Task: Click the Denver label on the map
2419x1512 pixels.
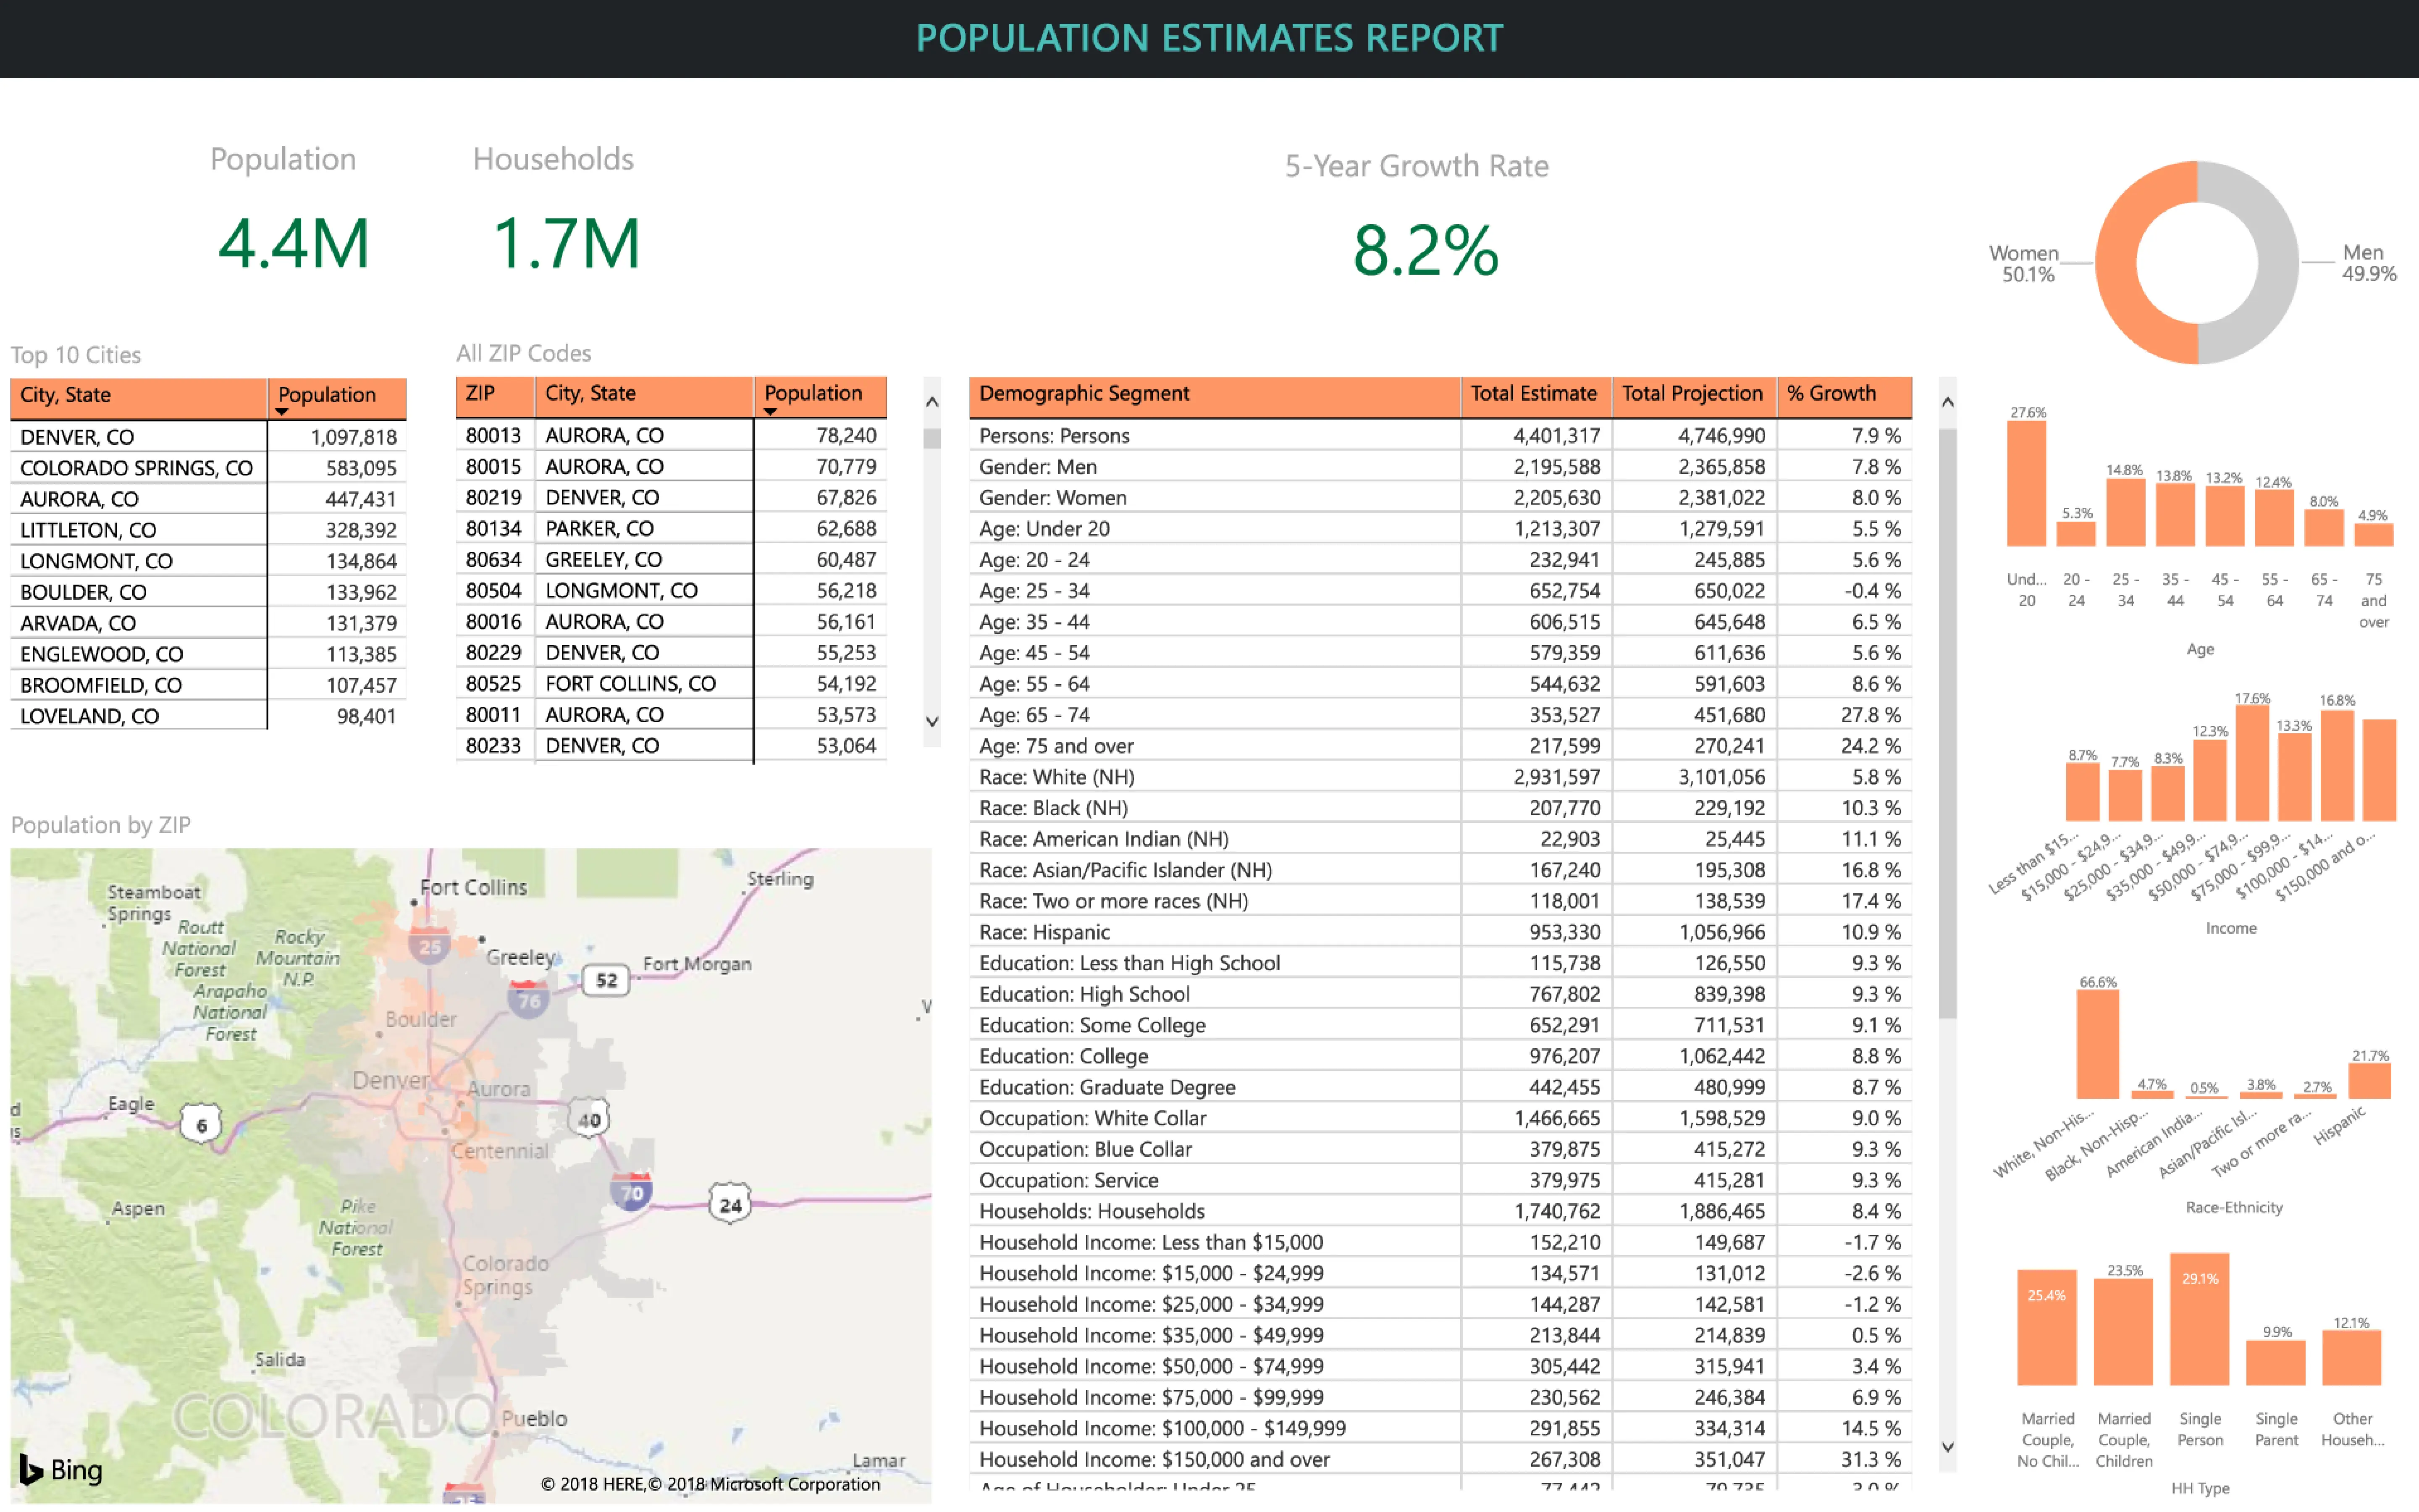Action: click(x=391, y=1080)
